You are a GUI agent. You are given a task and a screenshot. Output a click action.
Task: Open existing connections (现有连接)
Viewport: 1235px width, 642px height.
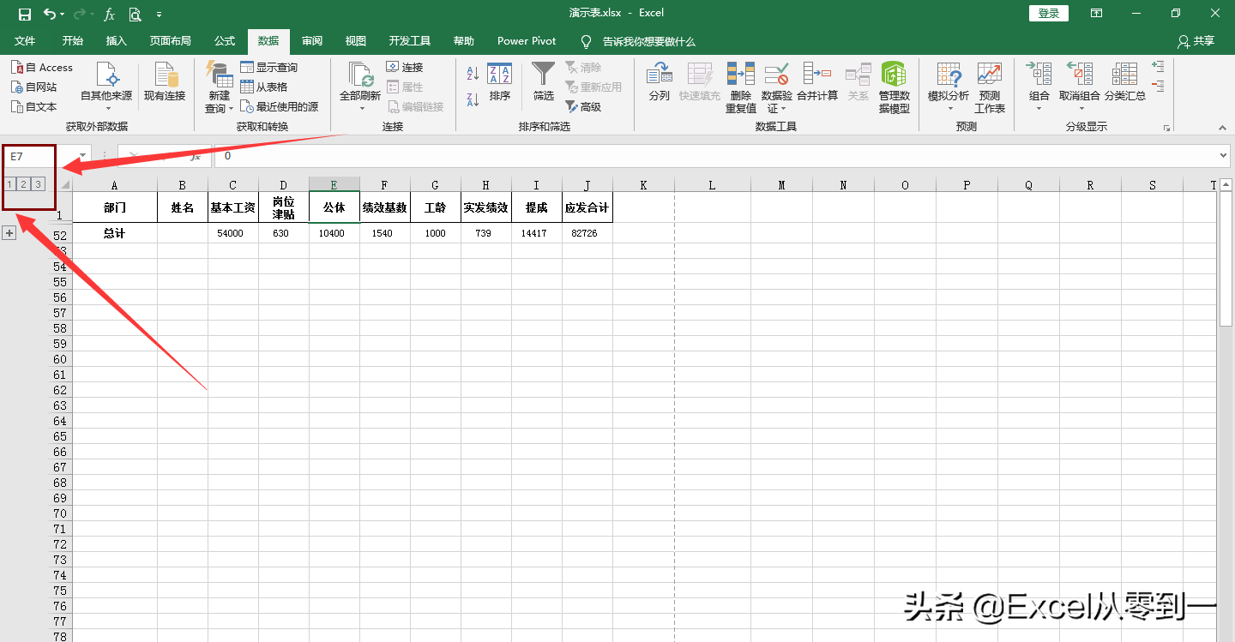164,82
